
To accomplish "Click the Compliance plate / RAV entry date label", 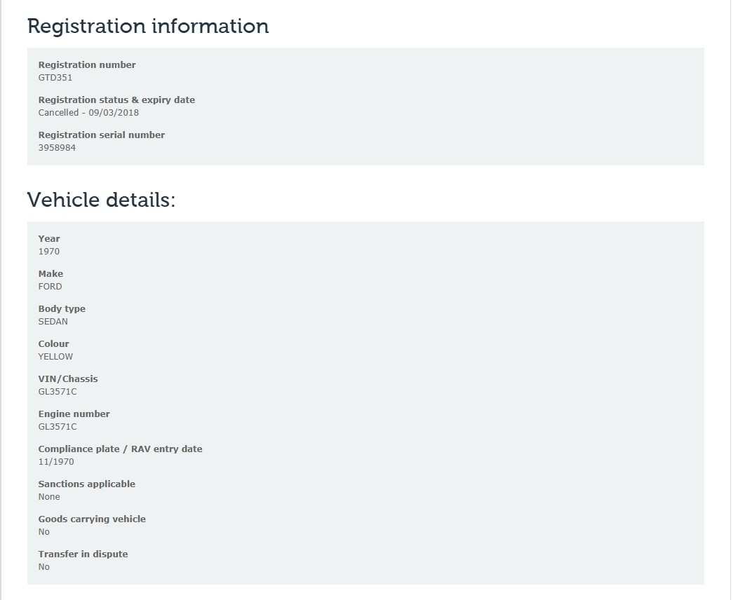I will (x=120, y=449).
